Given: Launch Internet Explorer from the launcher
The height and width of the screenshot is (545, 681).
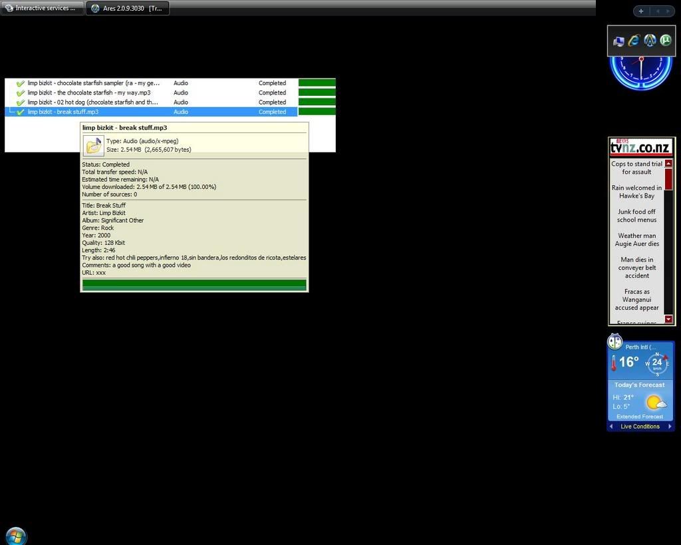Looking at the screenshot, I should 634,41.
